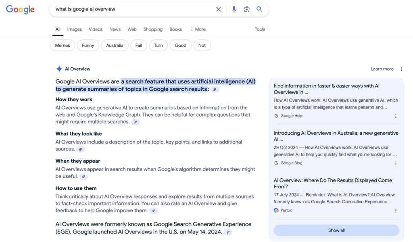Start voice search with microphone icon
The height and width of the screenshot is (242, 413).
pyautogui.click(x=234, y=9)
